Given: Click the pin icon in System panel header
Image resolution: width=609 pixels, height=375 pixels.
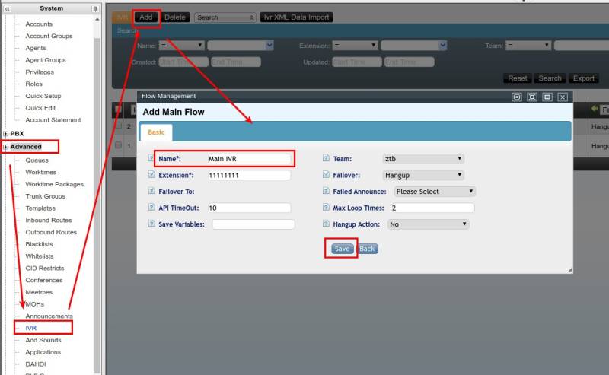Looking at the screenshot, I should 95,8.
